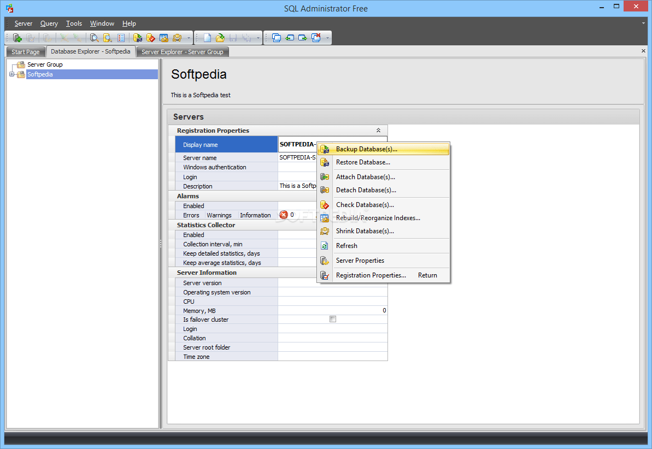Click the Cascade Windows toolbar icon
Viewport: 652px width, 449px height.
[277, 38]
